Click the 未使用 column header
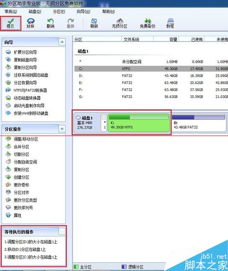Screen dimensions: 228x271 pos(217,40)
